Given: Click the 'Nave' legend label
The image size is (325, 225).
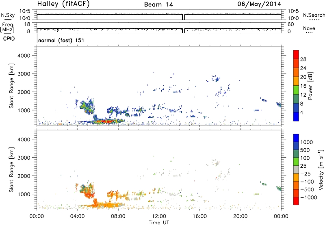Looking at the screenshot, I should pyautogui.click(x=309, y=28).
